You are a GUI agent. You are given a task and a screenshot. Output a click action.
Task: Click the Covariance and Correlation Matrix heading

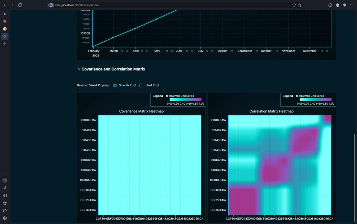(x=113, y=69)
